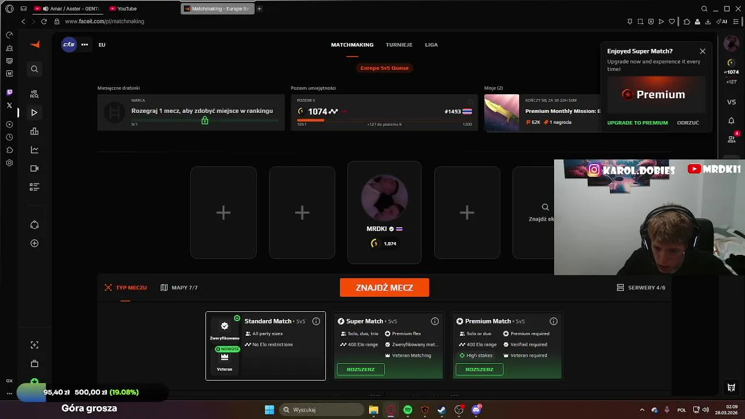Open browser extensions puzzle icon
745x419 pixels.
tap(687, 22)
